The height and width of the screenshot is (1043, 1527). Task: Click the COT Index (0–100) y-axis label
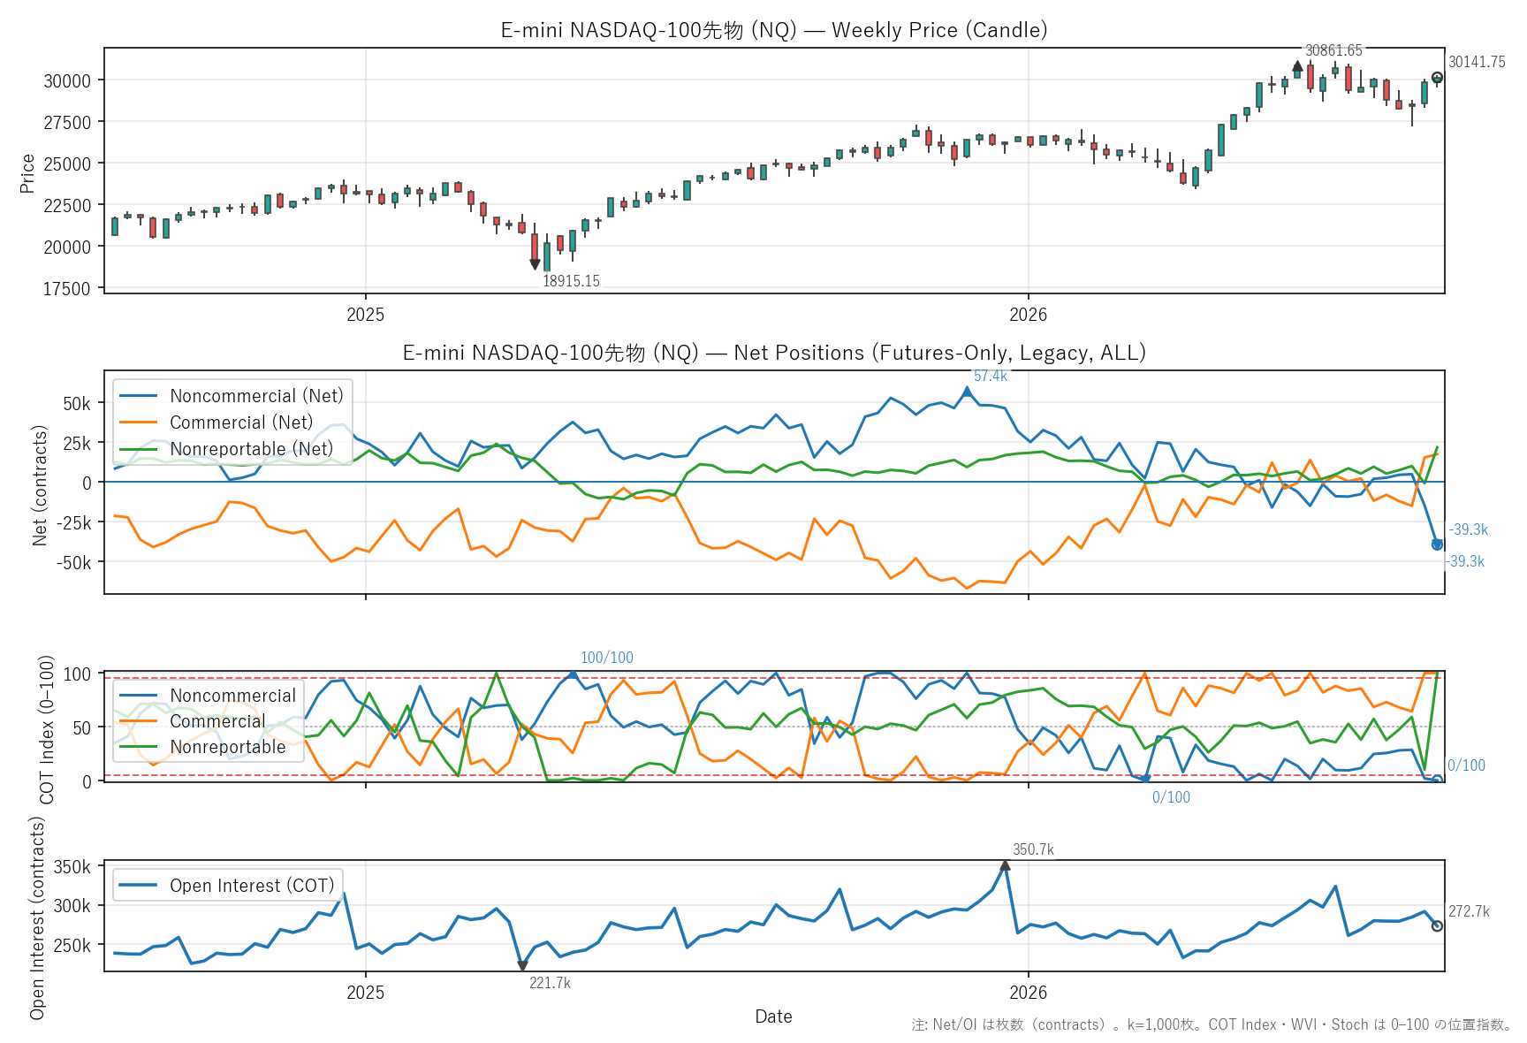(47, 729)
